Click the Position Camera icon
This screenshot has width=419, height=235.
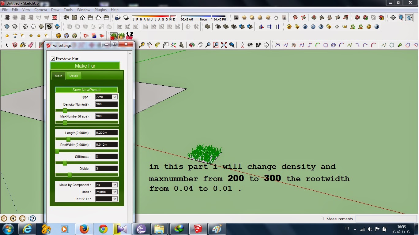242,45
